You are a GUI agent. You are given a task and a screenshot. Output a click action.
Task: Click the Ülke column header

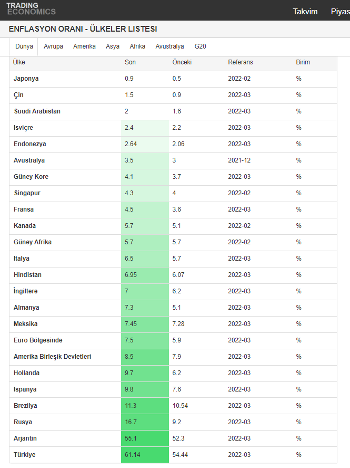19,62
